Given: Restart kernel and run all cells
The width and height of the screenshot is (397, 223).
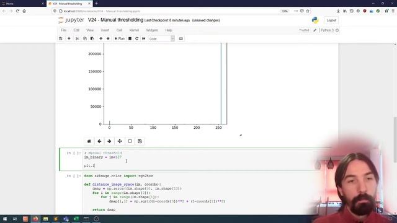Looking at the screenshot, I should pos(143,38).
